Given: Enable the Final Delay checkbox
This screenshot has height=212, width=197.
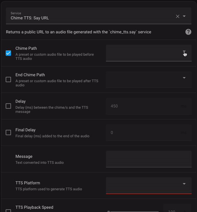Looking at the screenshot, I should (8, 132).
